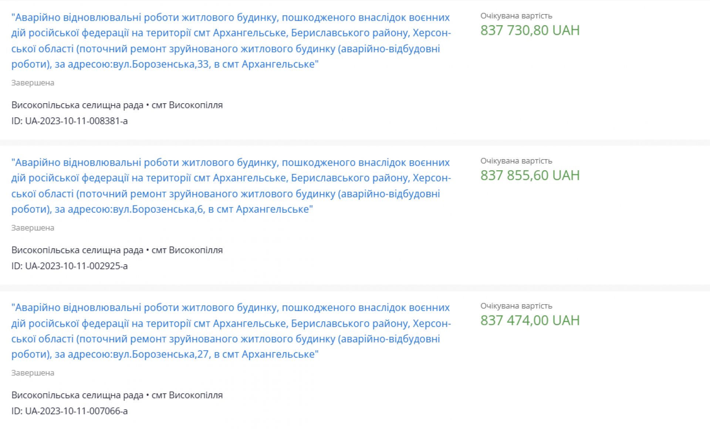Image resolution: width=710 pixels, height=429 pixels.
Task: Click the 837 730,80 UAH expected value
Action: pos(530,30)
